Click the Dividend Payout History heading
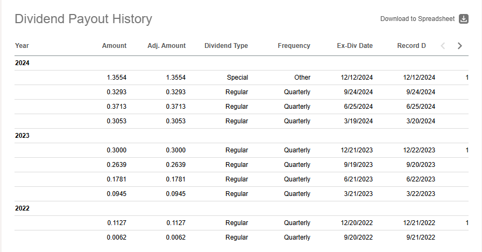 coord(83,19)
